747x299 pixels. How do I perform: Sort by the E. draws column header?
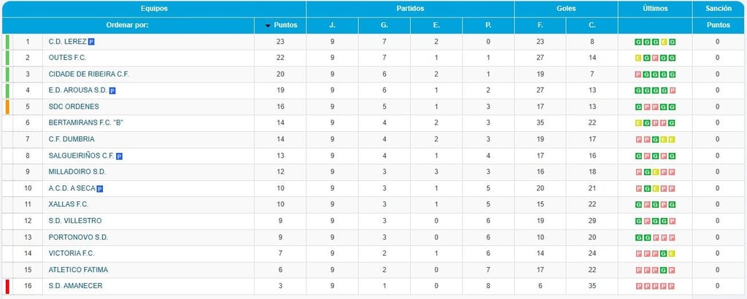436,26
